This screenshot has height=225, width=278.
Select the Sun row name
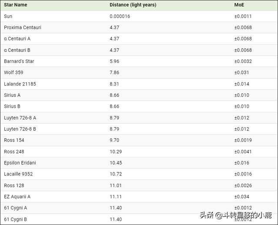[x=8, y=17]
